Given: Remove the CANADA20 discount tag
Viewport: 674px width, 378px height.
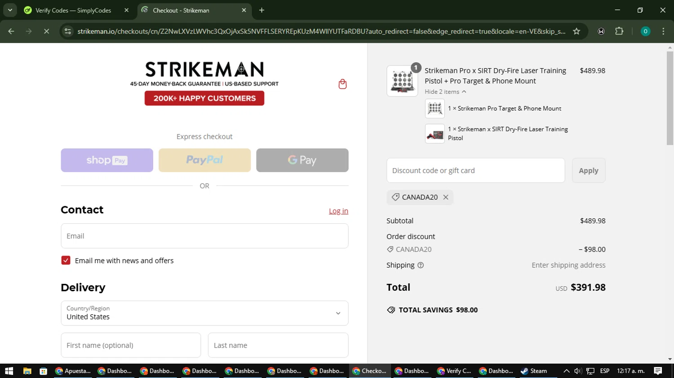Looking at the screenshot, I should [446, 197].
